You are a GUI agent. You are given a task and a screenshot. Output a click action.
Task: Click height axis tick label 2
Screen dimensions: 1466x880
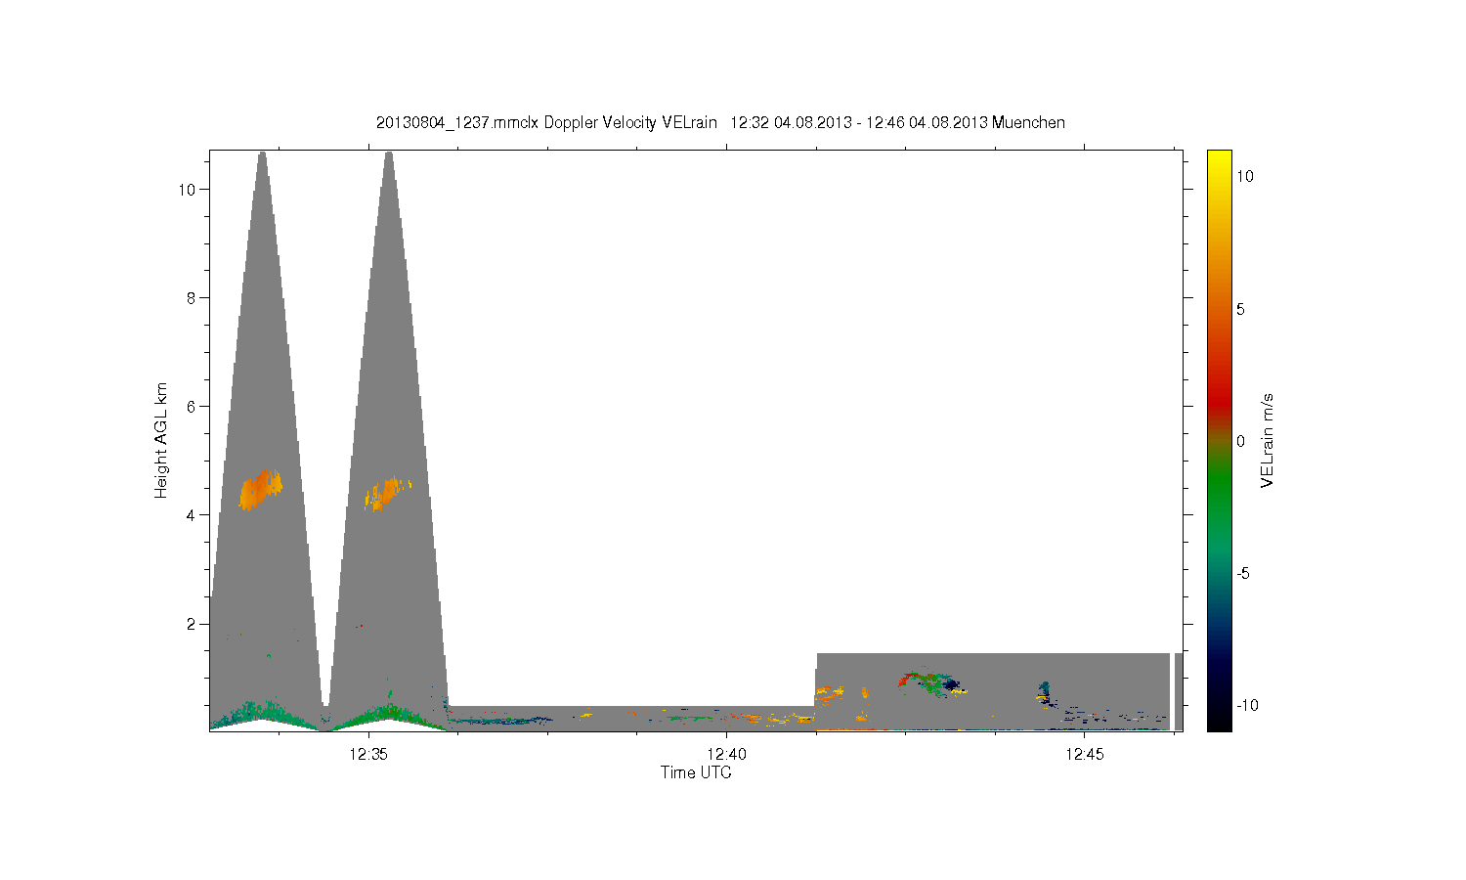point(193,624)
